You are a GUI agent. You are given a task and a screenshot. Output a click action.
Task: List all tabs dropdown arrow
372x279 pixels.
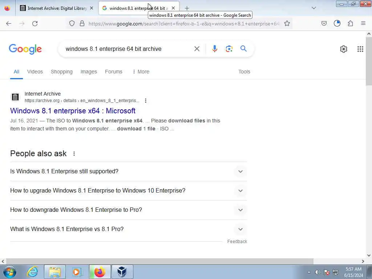tap(314, 8)
